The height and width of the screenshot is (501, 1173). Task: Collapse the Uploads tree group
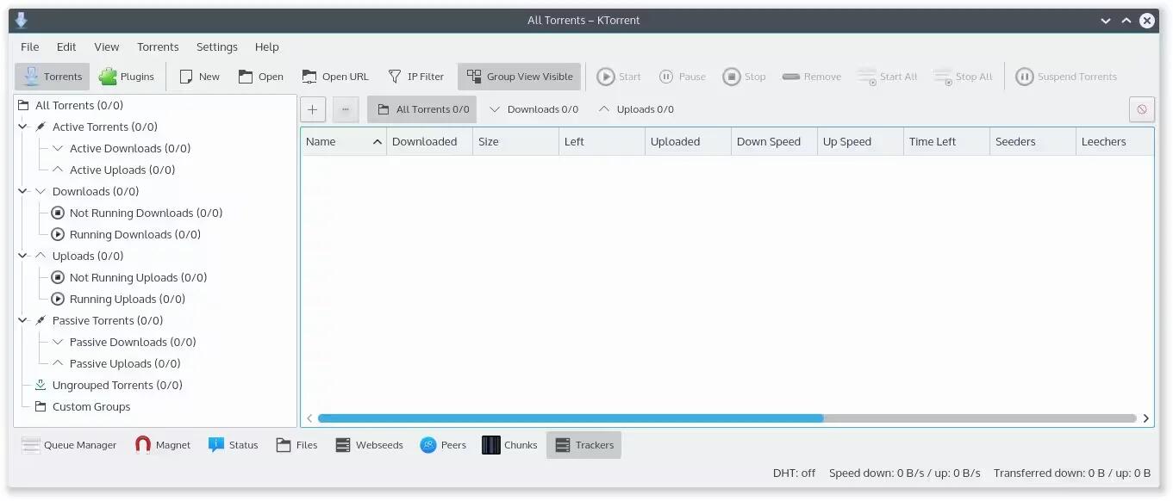23,256
